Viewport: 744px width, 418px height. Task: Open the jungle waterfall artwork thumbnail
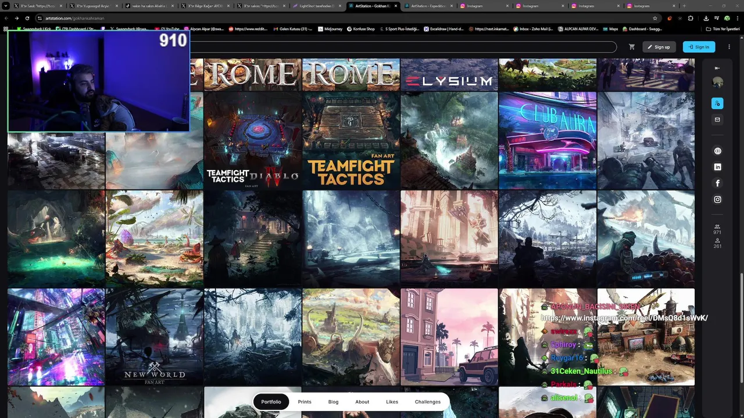[449, 140]
